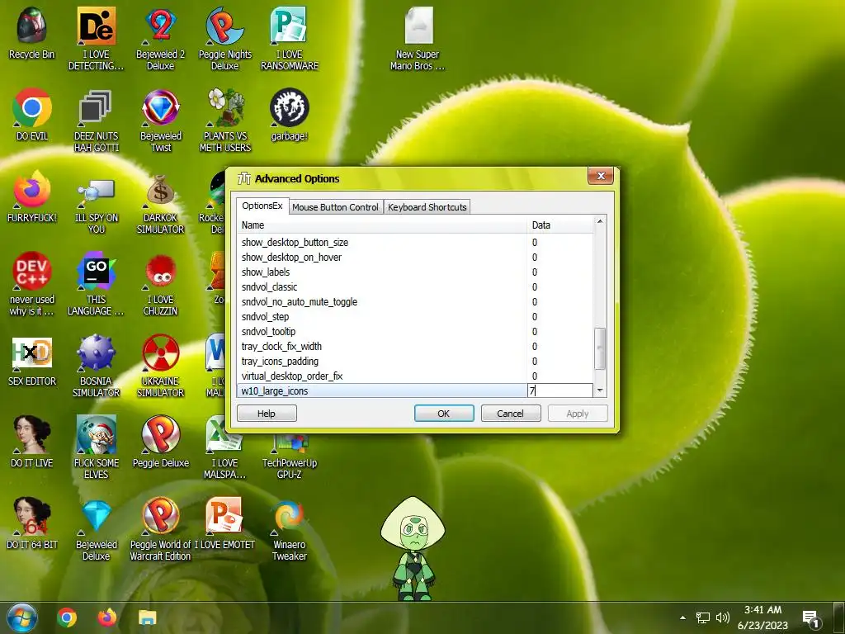Click the Name column header
This screenshot has width=845, height=634.
pos(381,225)
